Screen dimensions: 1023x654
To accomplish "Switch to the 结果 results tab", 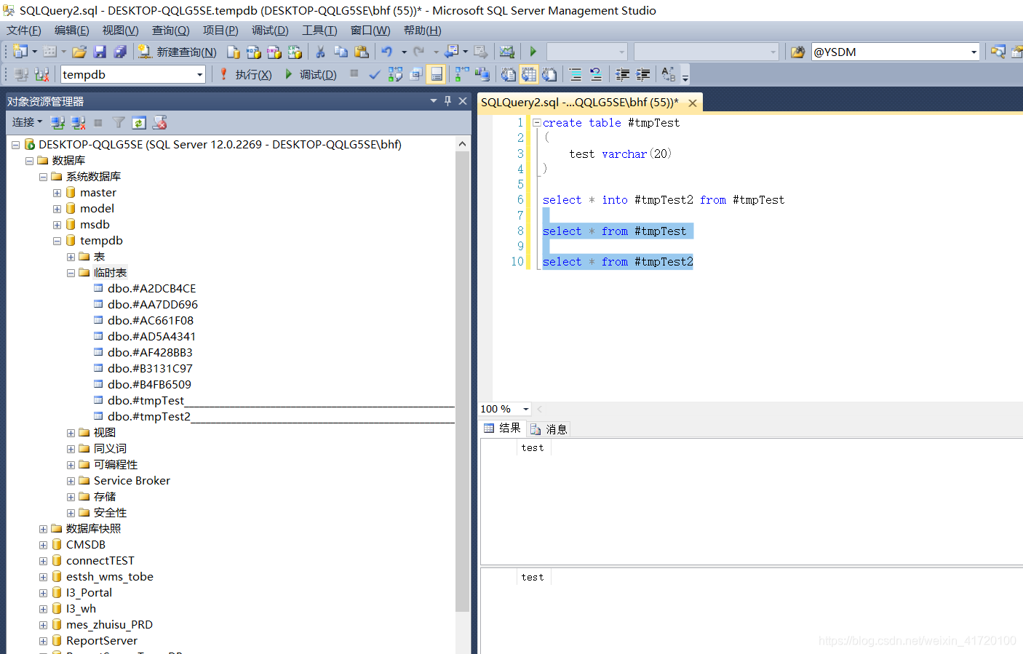I will (503, 428).
